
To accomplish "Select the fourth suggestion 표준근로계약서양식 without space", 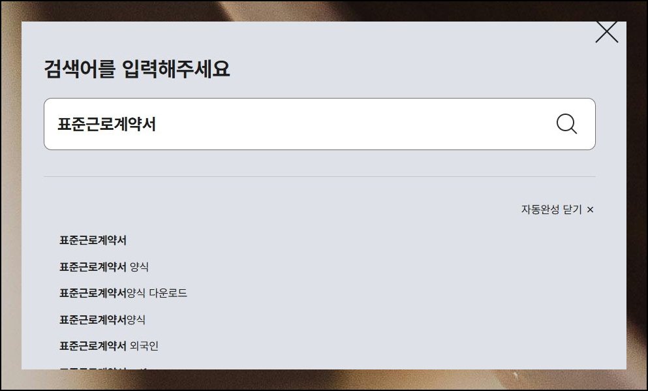I will (x=102, y=319).
